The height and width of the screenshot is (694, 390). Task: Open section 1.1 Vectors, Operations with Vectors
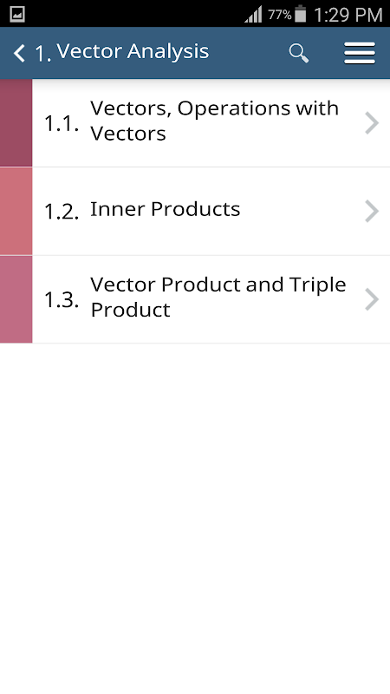click(x=211, y=123)
